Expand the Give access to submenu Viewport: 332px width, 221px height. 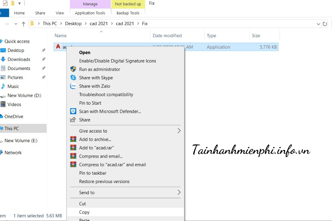click(179, 131)
